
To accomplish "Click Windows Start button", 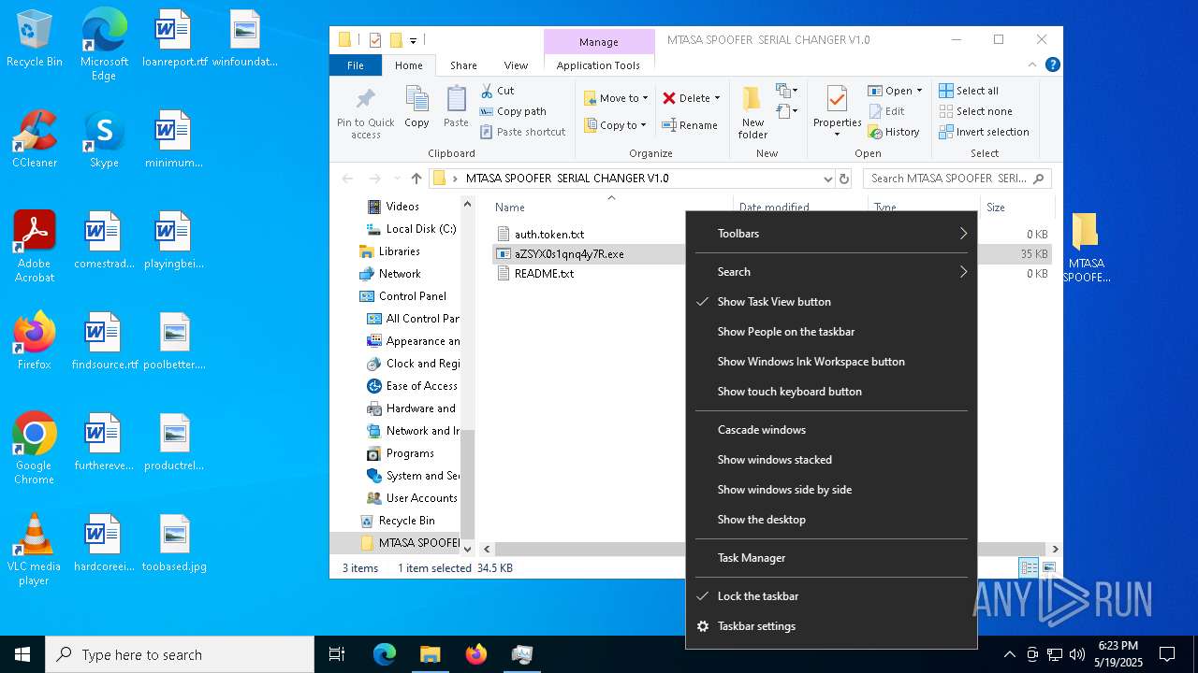I will click(x=22, y=654).
